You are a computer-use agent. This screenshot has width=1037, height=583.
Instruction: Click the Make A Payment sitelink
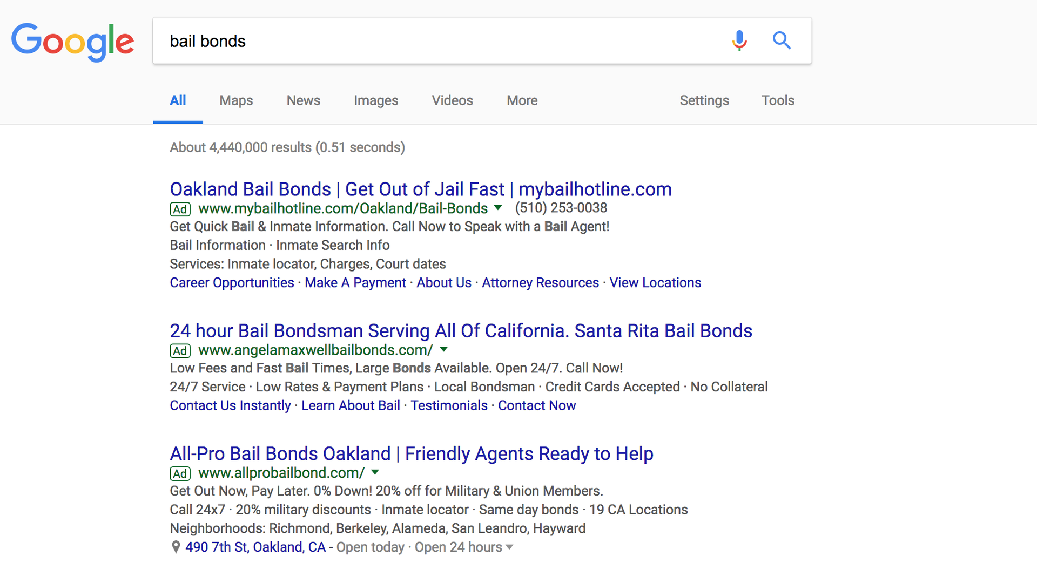(x=355, y=282)
